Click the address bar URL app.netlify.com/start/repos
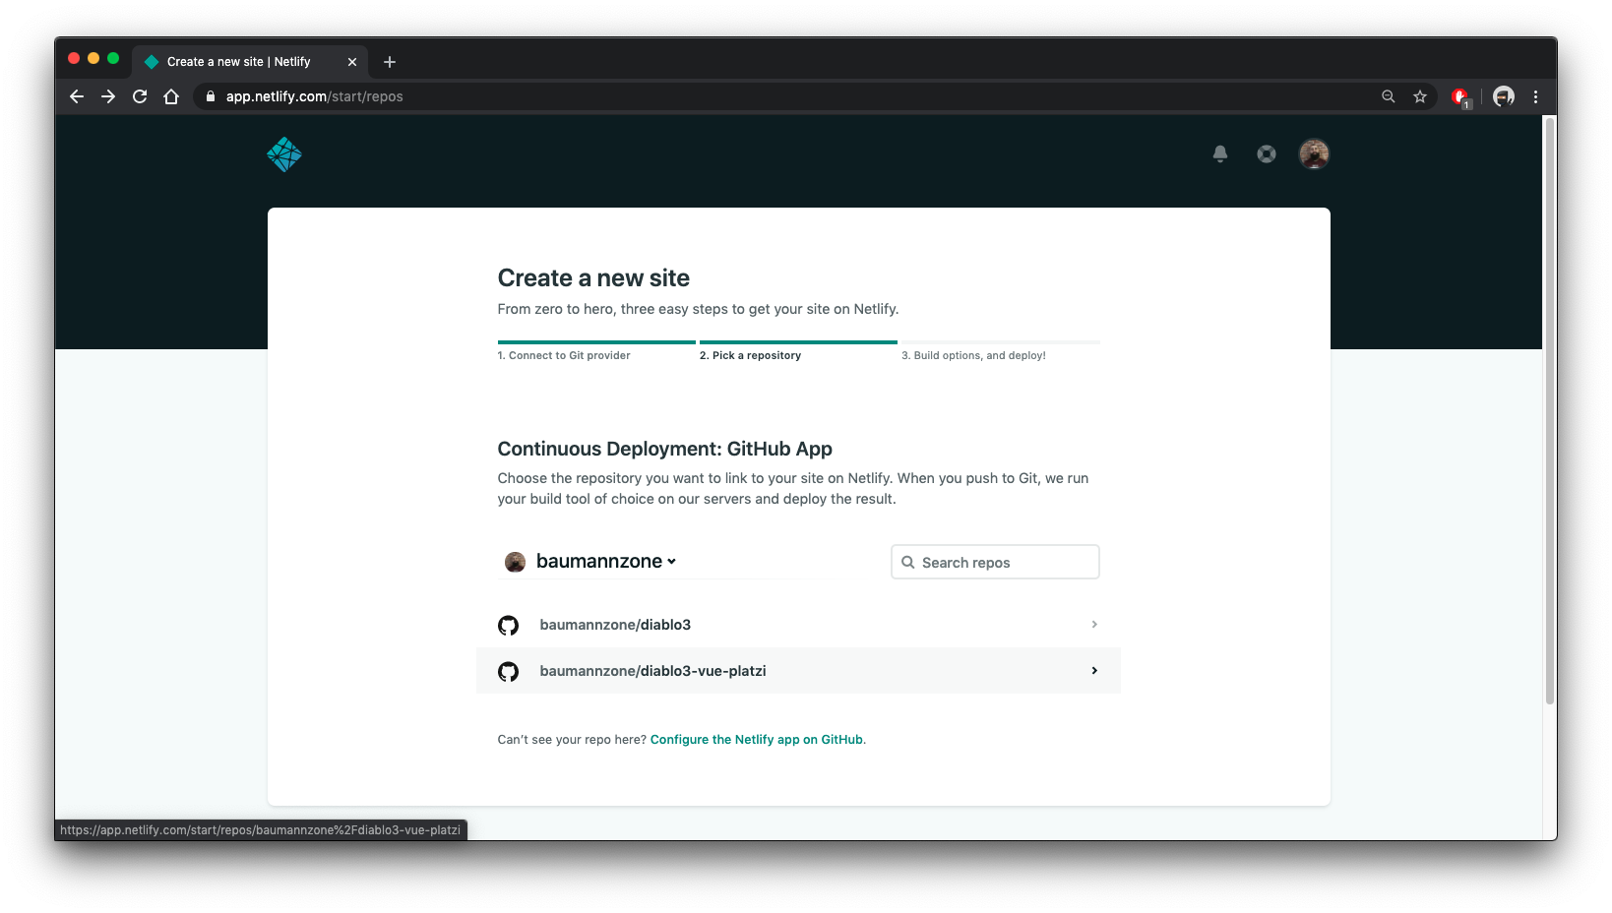 (314, 96)
